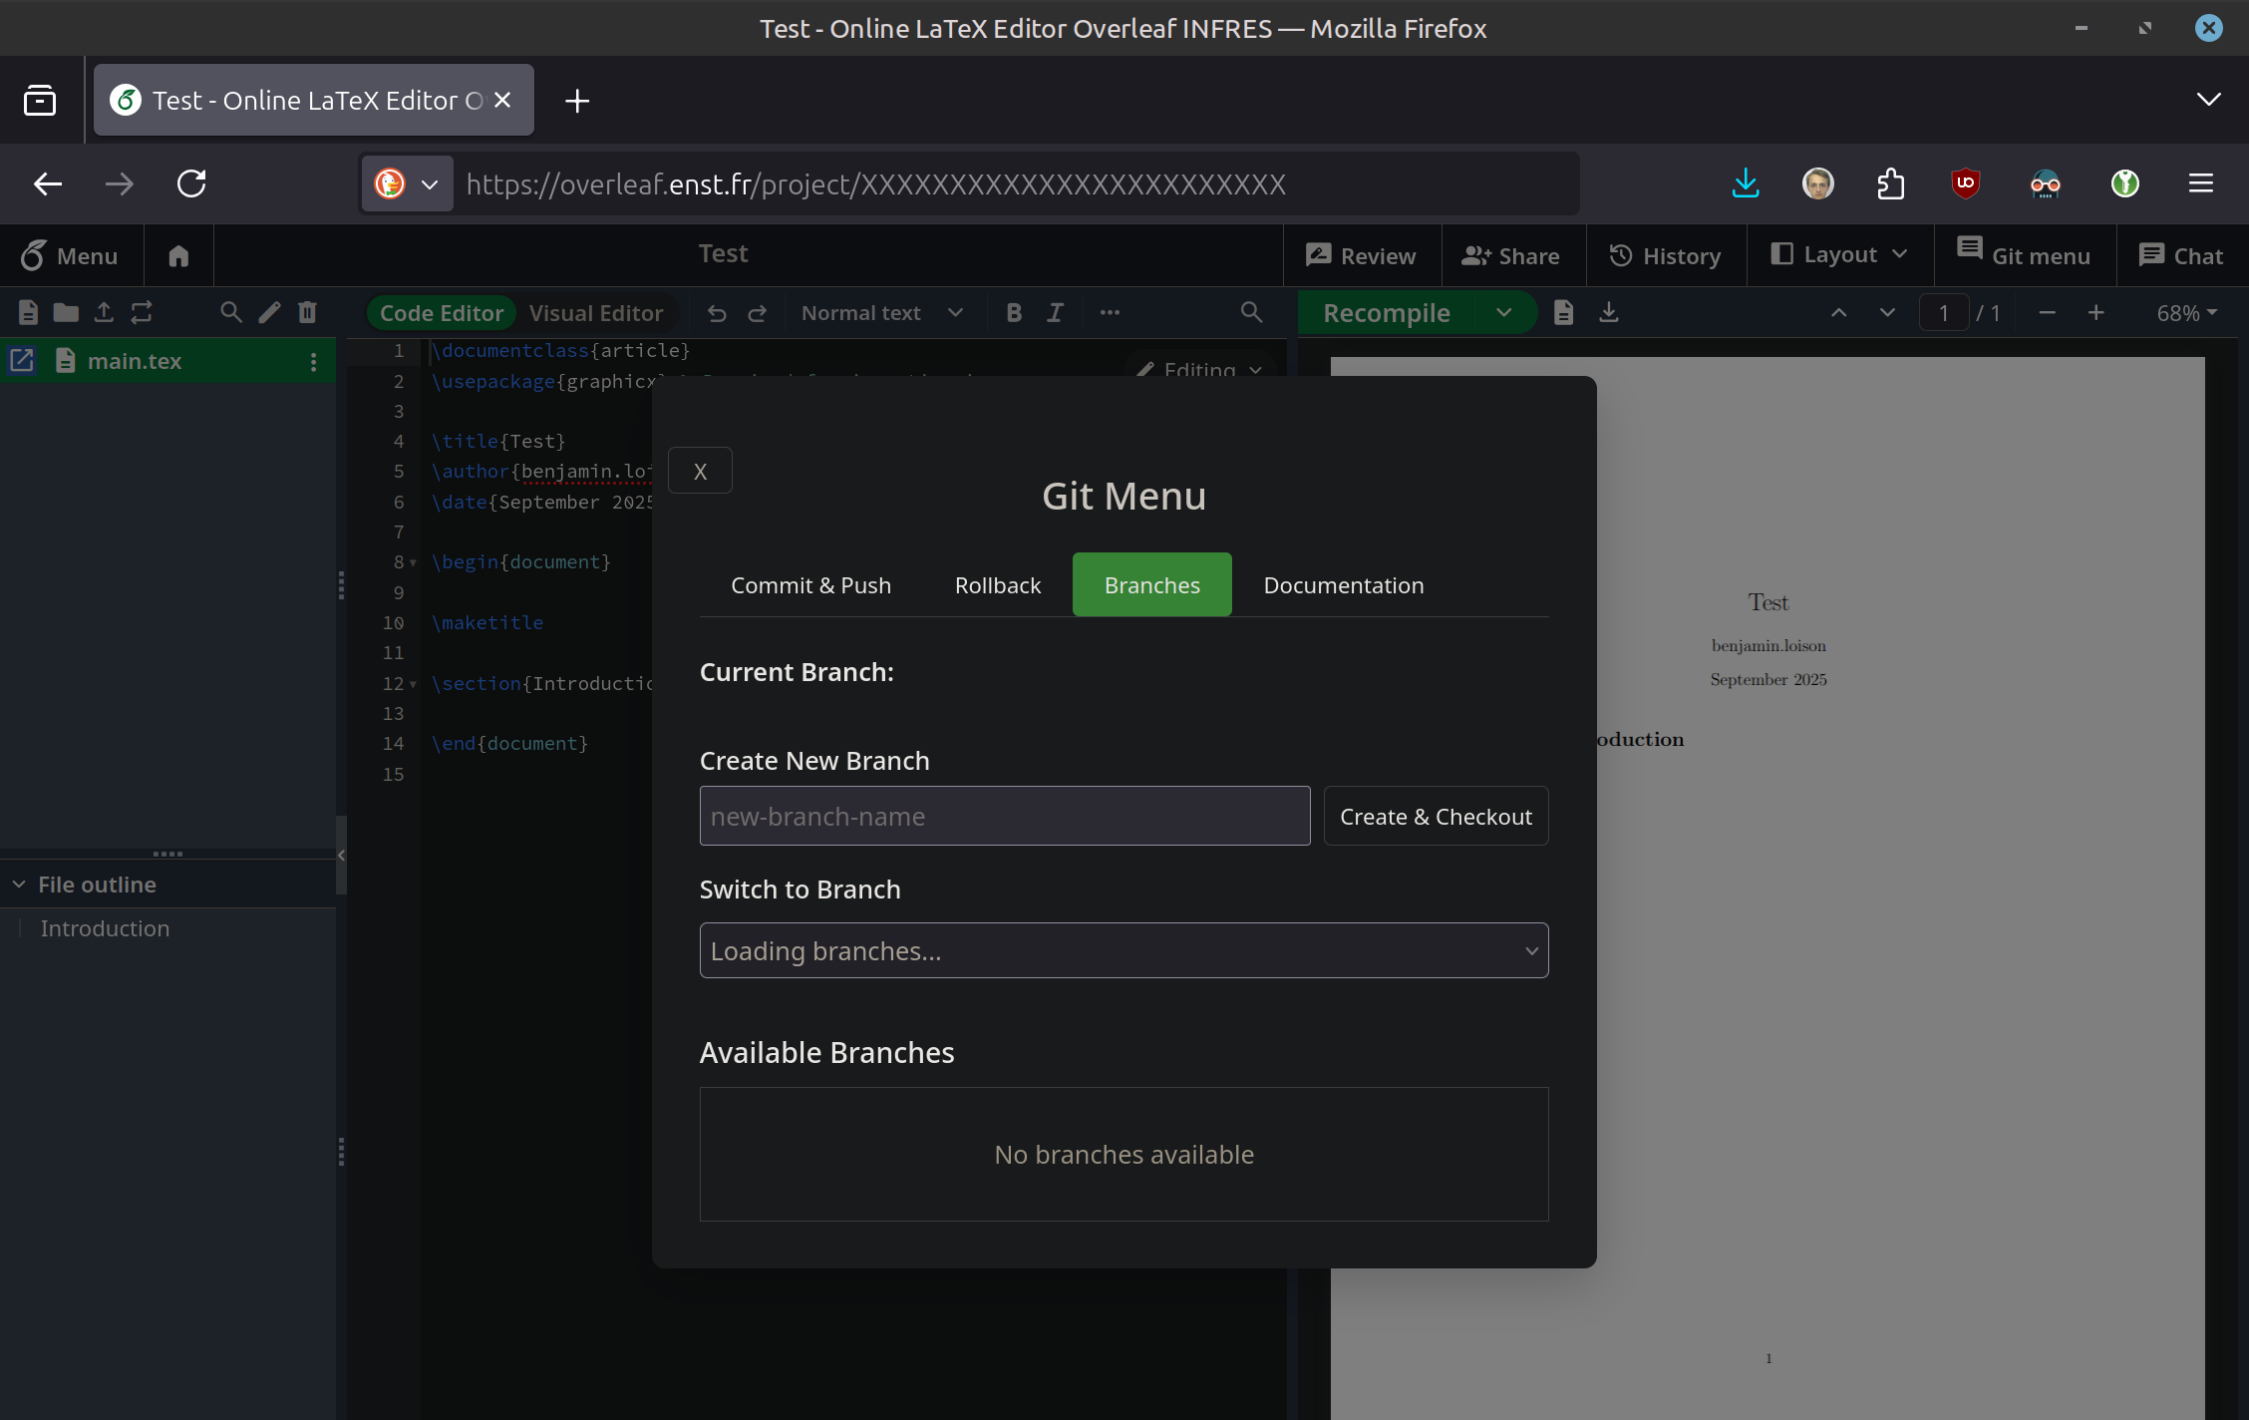Click the delete trash icon in file tree
The image size is (2249, 1420).
307,312
